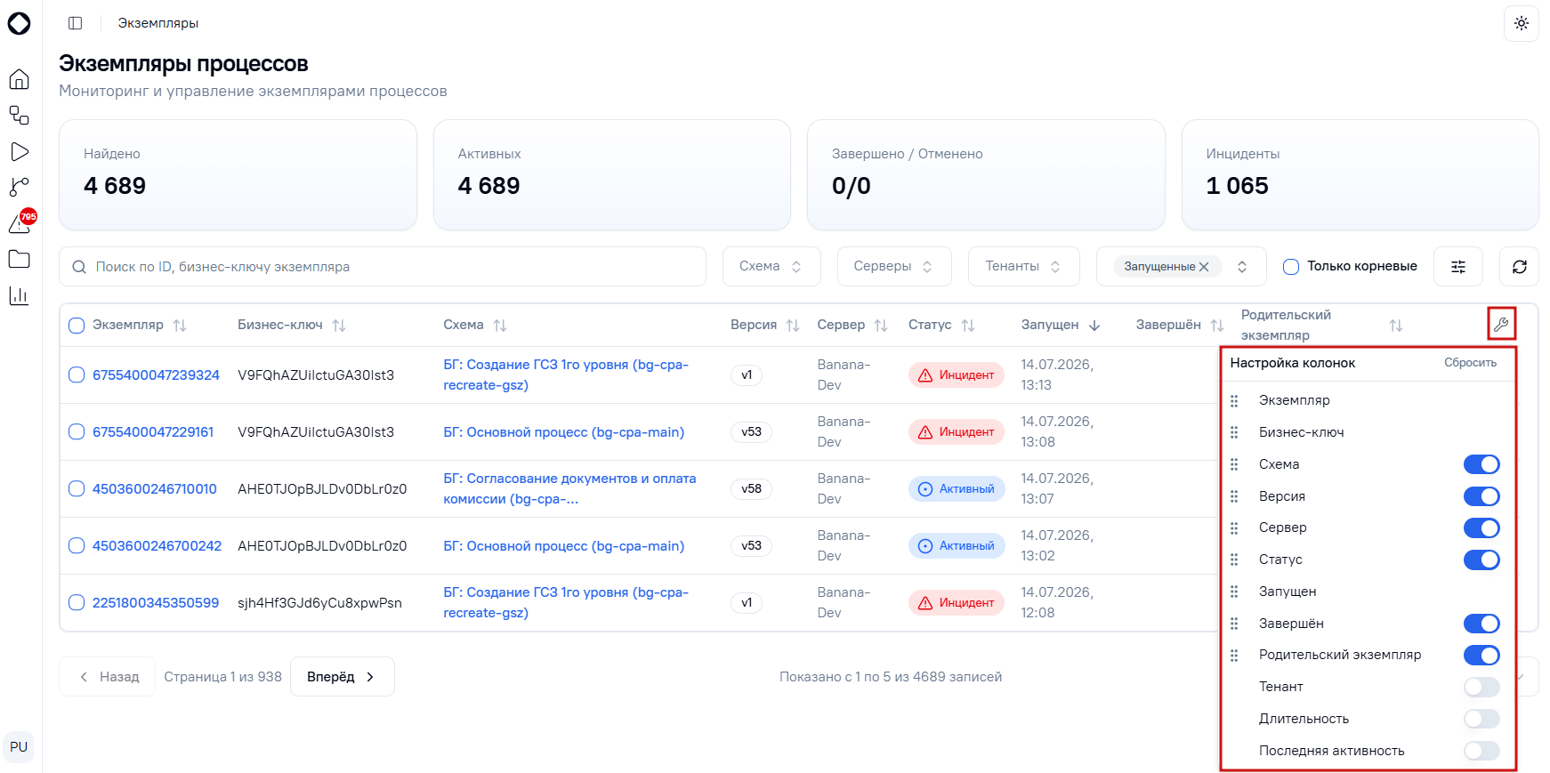This screenshot has width=1550, height=773.
Task: Enable the Тенант column toggle
Action: [1481, 687]
